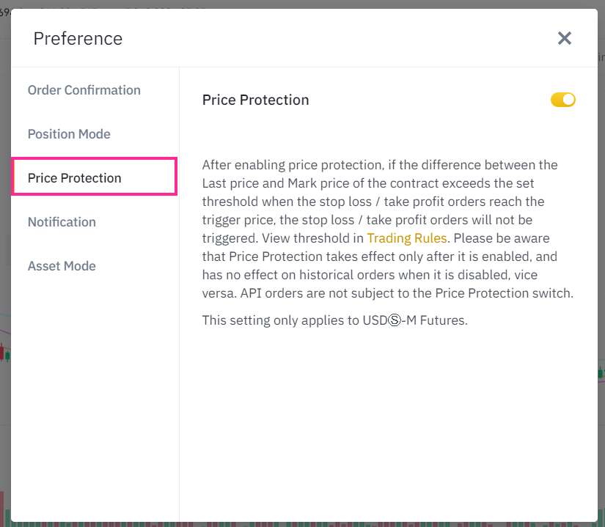Screen dimensions: 605x527
Task: Disable the Price Protection toggle
Action: pyautogui.click(x=562, y=99)
